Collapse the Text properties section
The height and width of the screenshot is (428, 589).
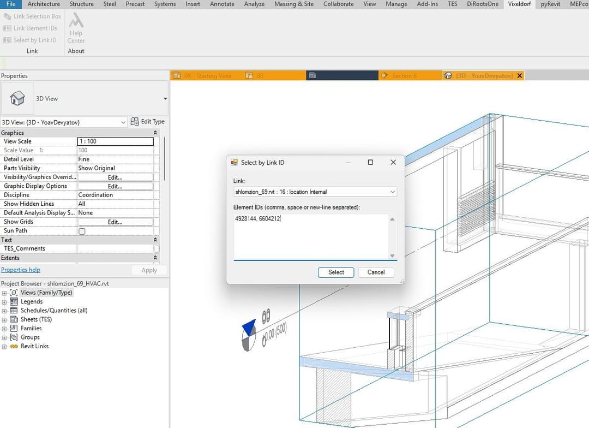tap(155, 240)
